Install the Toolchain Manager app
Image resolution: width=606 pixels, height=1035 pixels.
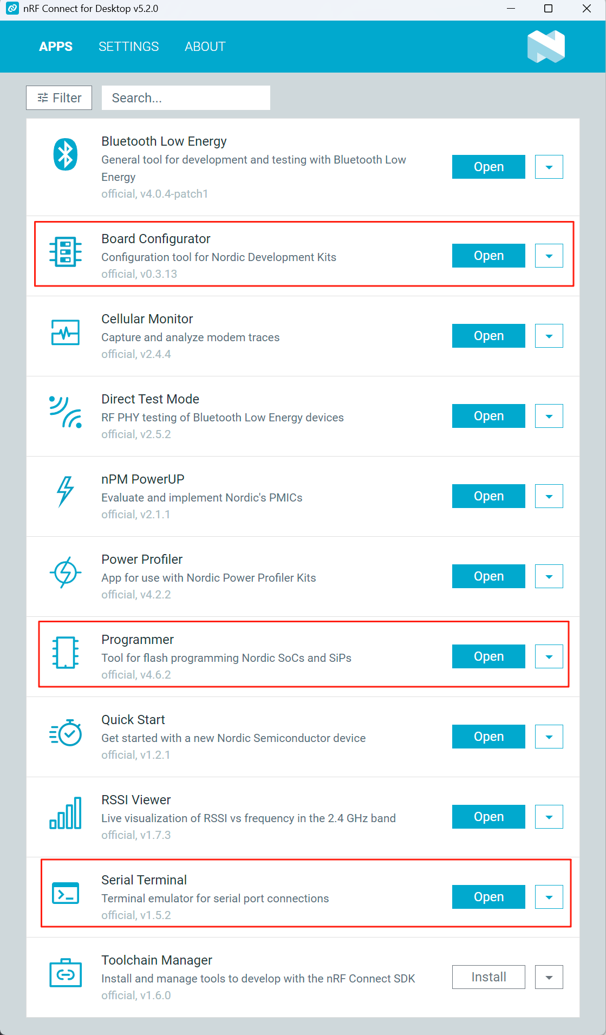click(x=488, y=977)
